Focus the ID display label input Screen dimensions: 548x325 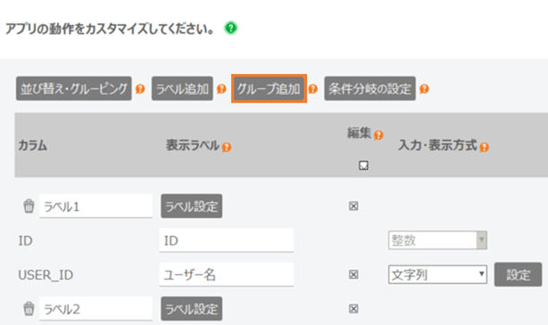pos(227,240)
